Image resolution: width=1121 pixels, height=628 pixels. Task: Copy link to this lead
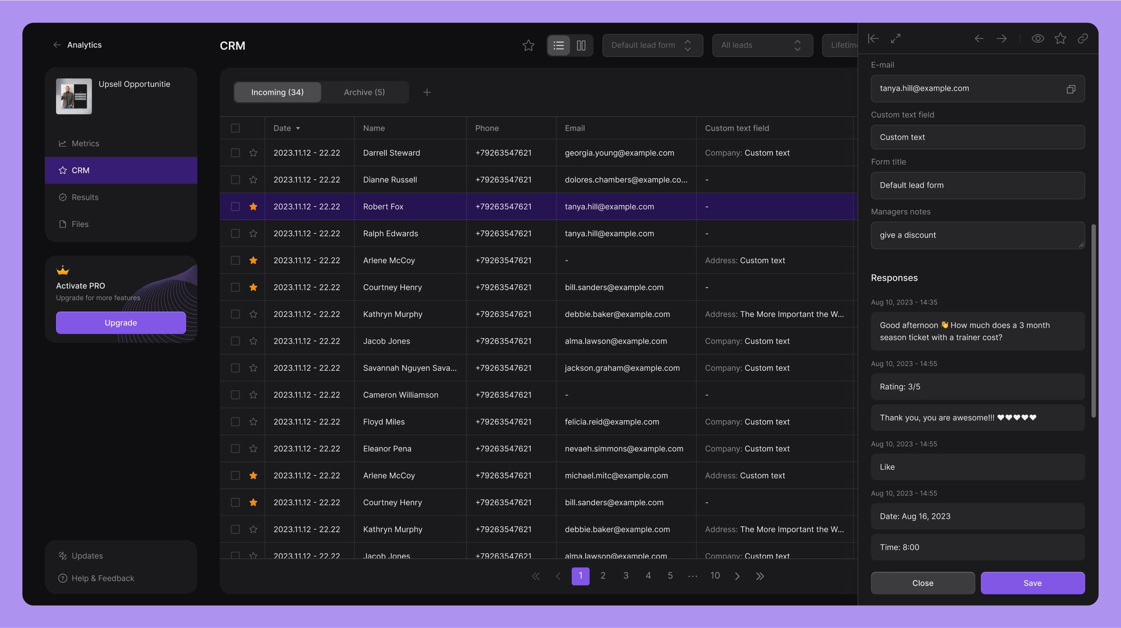coord(1082,39)
